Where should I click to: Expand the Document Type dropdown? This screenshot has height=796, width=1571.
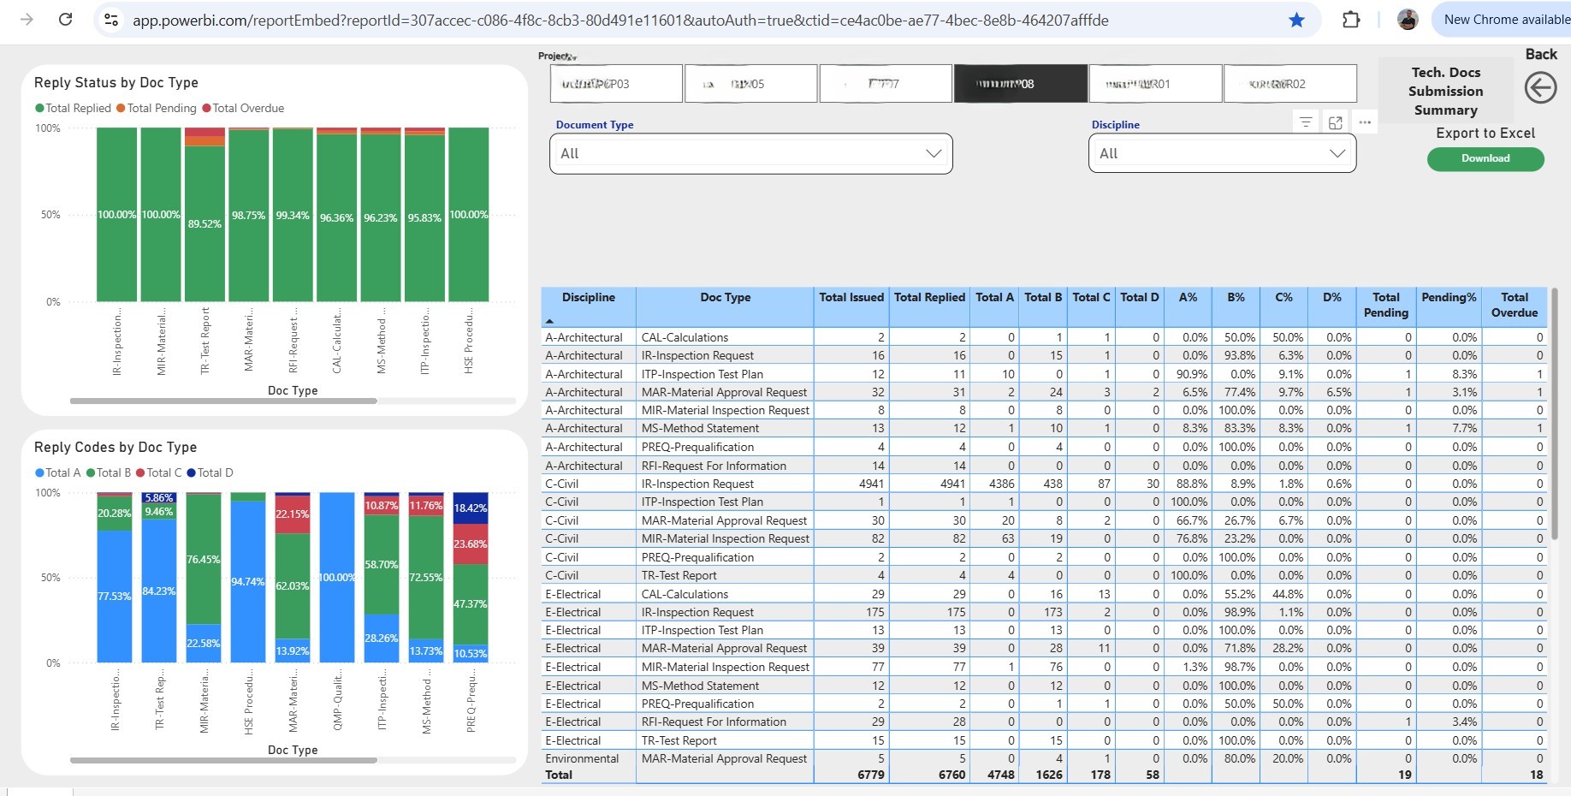point(750,153)
